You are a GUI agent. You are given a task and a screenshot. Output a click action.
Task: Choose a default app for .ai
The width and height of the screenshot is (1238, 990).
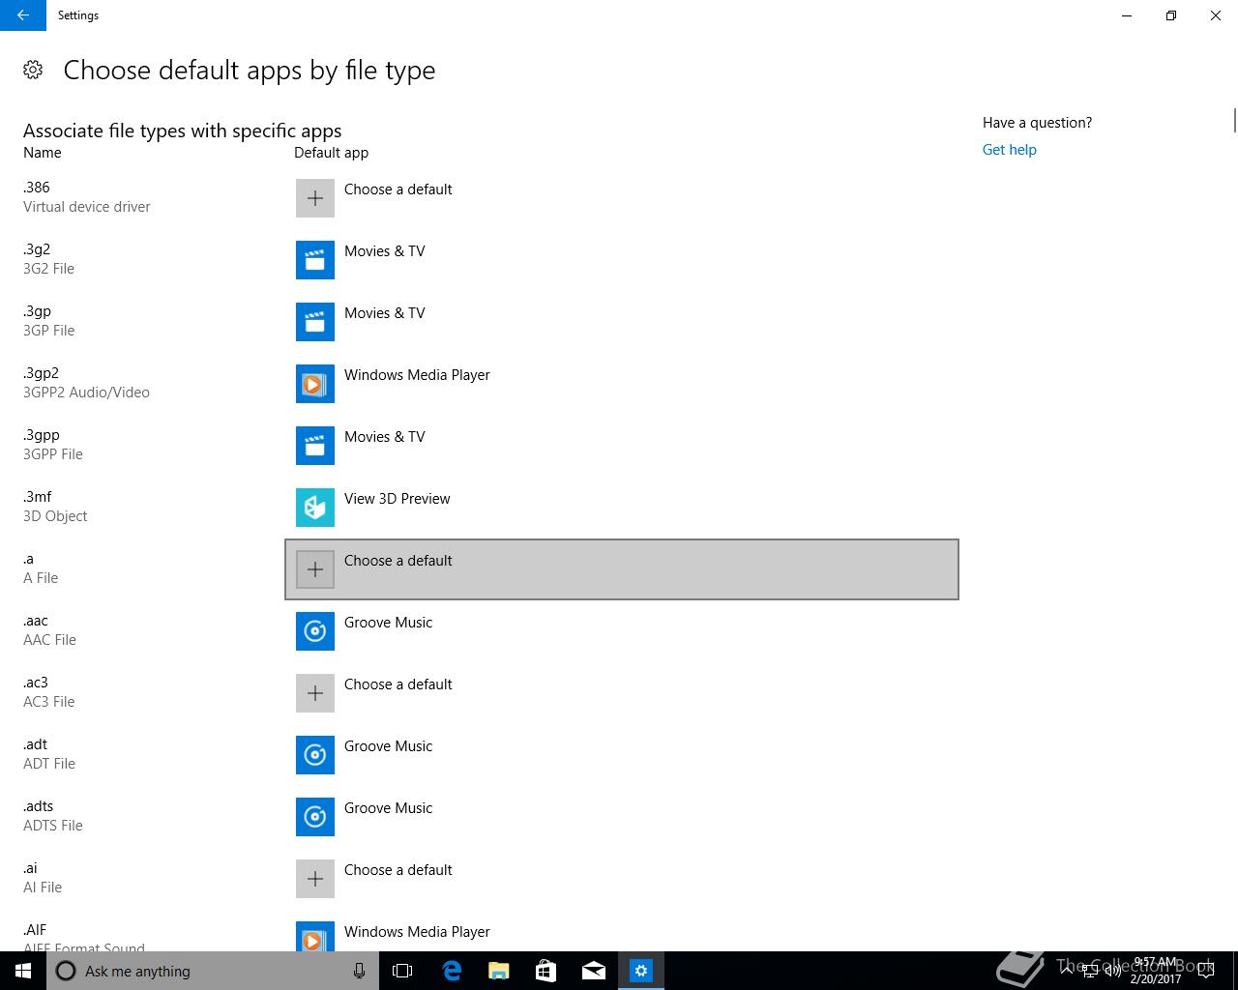[622, 879]
